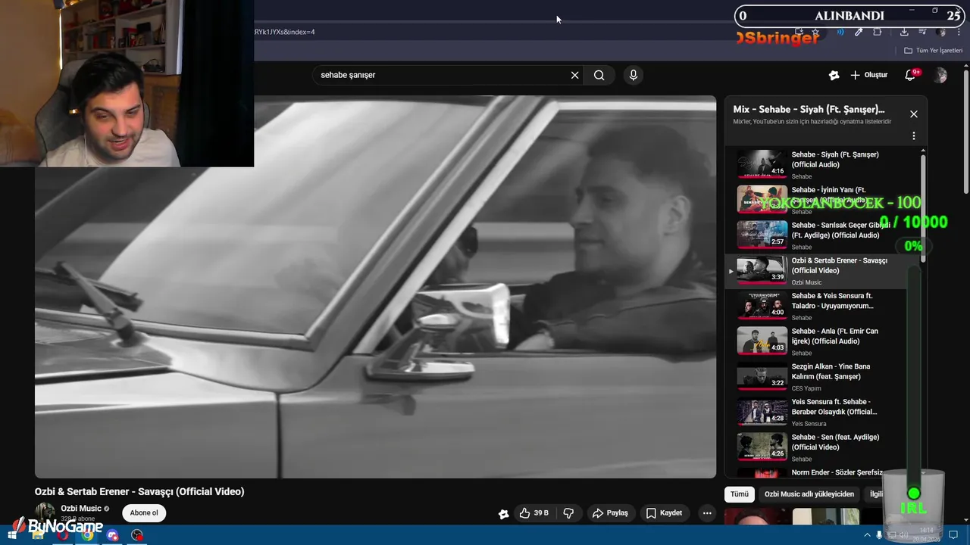Show hidden tray icons chevron
Screen dimensions: 970x545
(868, 535)
